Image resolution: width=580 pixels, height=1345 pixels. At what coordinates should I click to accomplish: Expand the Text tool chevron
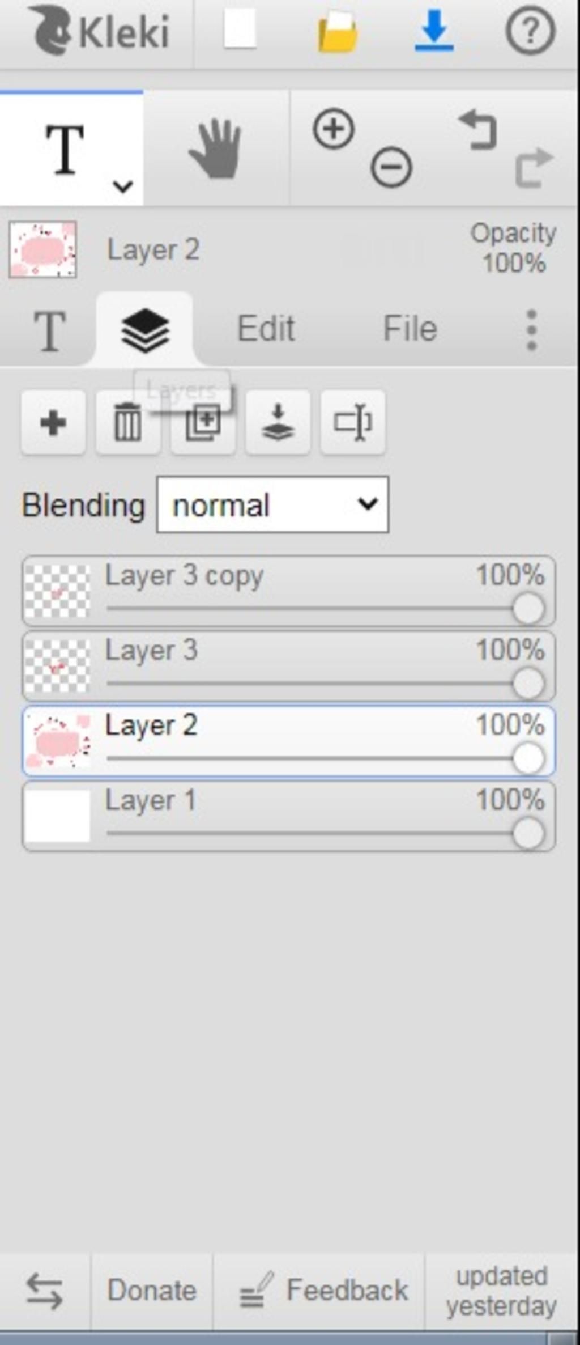click(123, 186)
